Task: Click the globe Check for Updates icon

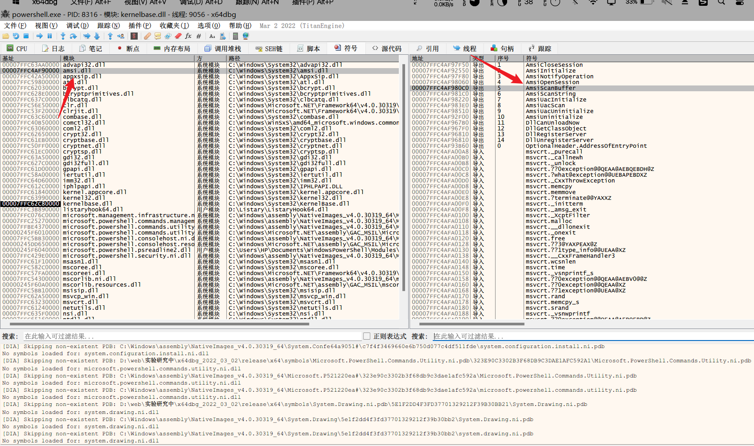Action: coord(246,36)
